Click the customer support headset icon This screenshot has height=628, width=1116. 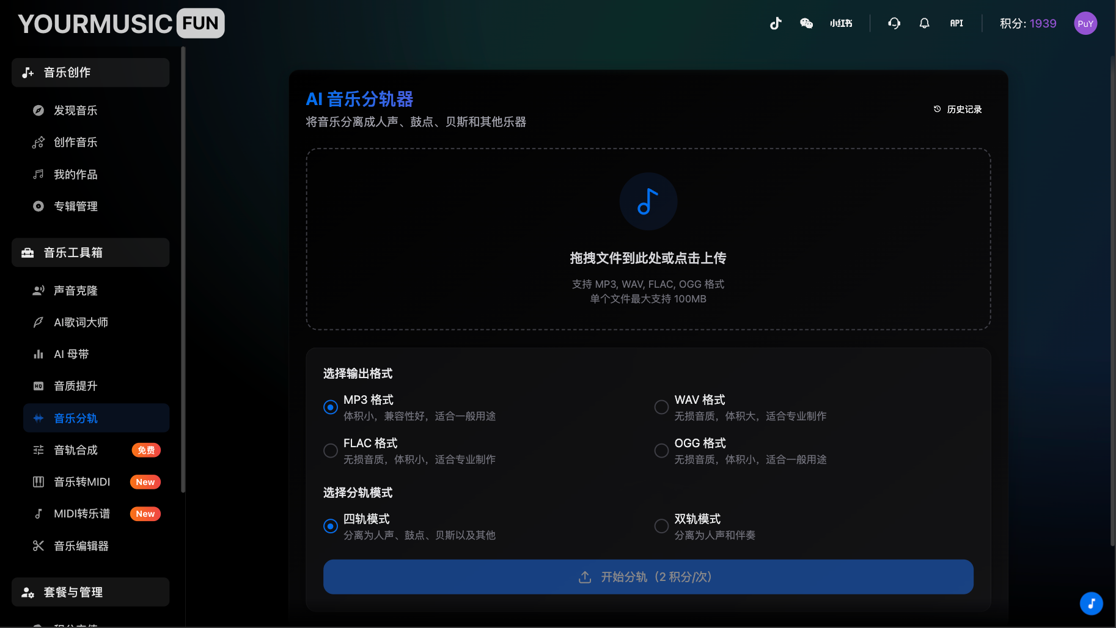pyautogui.click(x=894, y=23)
